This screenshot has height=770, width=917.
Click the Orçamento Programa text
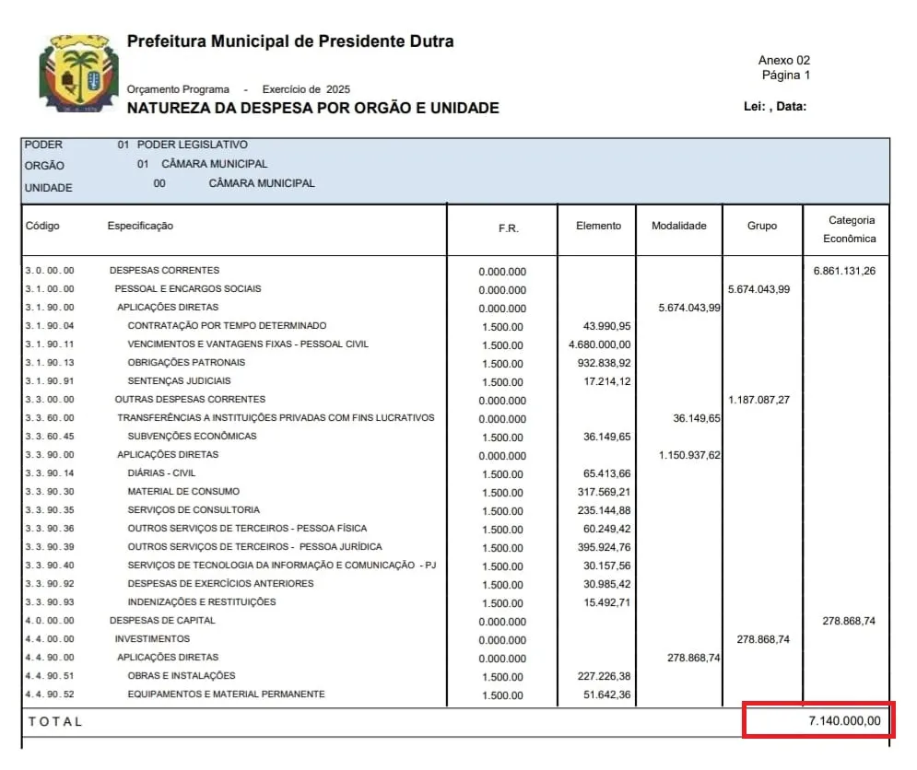tap(178, 89)
